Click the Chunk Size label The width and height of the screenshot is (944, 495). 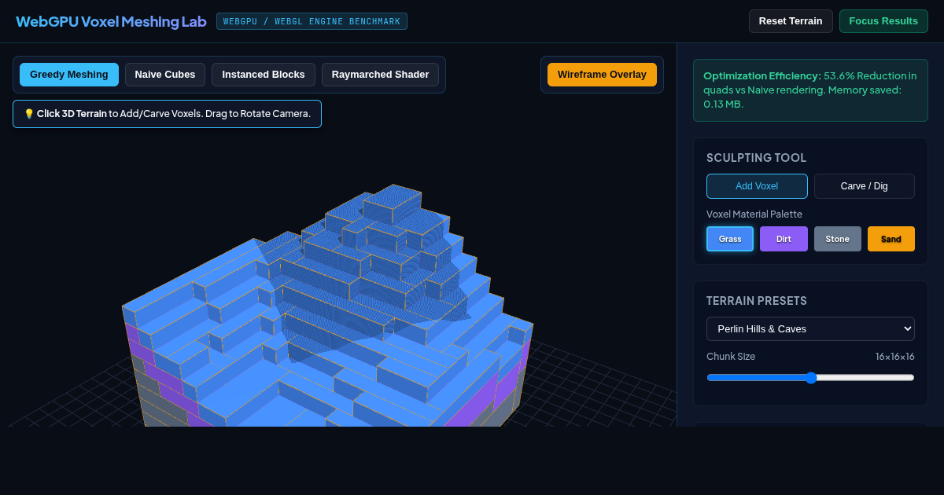pyautogui.click(x=731, y=357)
